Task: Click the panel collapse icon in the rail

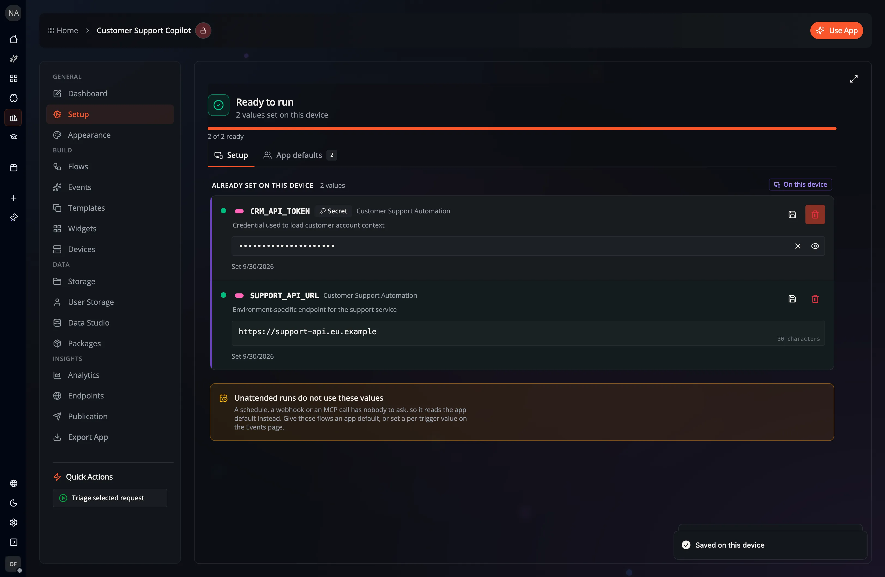Action: (x=13, y=542)
